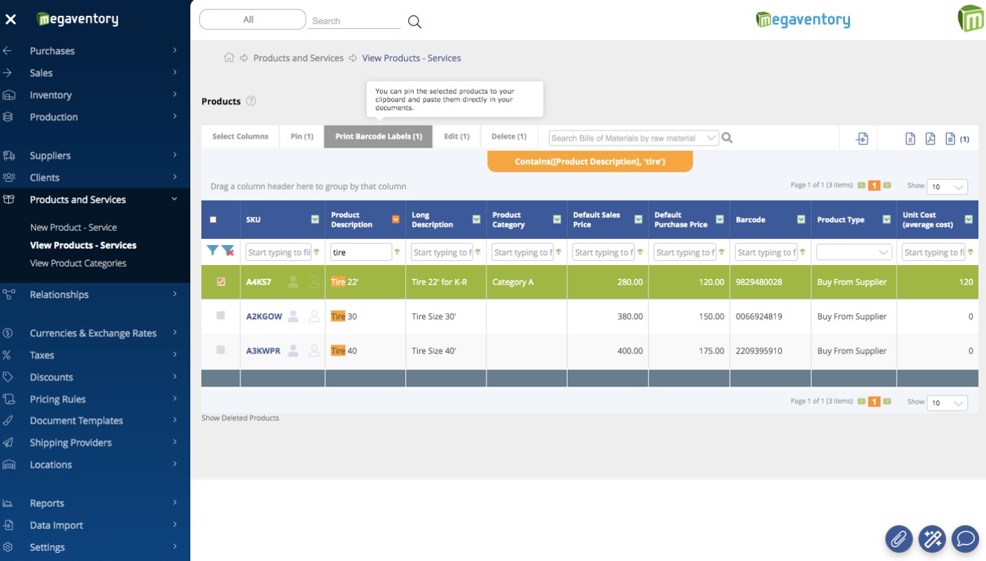Uncheck the A4K57 product row checkbox

click(x=221, y=282)
